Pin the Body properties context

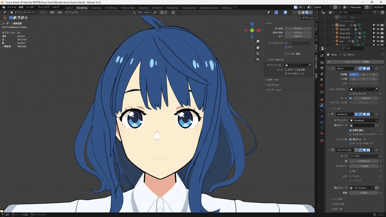click(x=382, y=55)
